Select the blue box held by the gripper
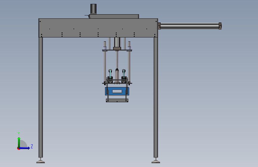The height and width of the screenshot is (167, 258). (x=117, y=91)
